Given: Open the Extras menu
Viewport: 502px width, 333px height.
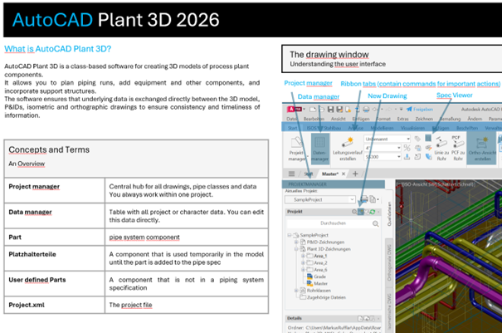Looking at the screenshot, I should tap(402, 119).
